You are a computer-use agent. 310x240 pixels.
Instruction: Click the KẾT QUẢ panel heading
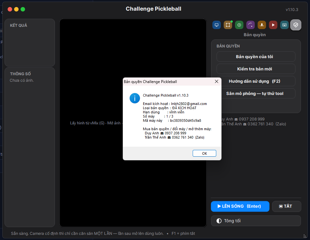18,25
